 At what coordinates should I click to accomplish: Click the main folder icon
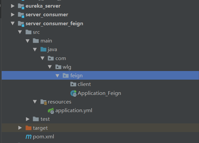[x=36, y=41]
